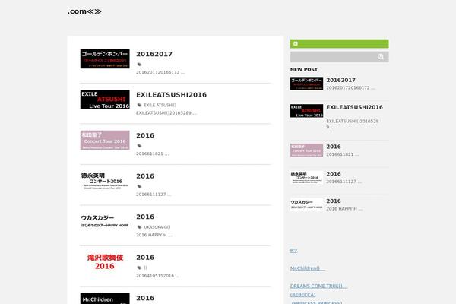Click the 2016 HAPPY H excerpt in main list
This screenshot has height=304, width=456.
[x=154, y=235]
